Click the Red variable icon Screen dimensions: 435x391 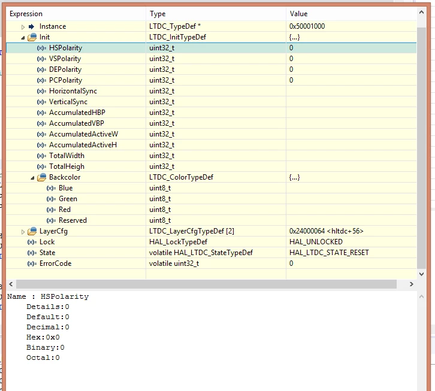pos(51,210)
